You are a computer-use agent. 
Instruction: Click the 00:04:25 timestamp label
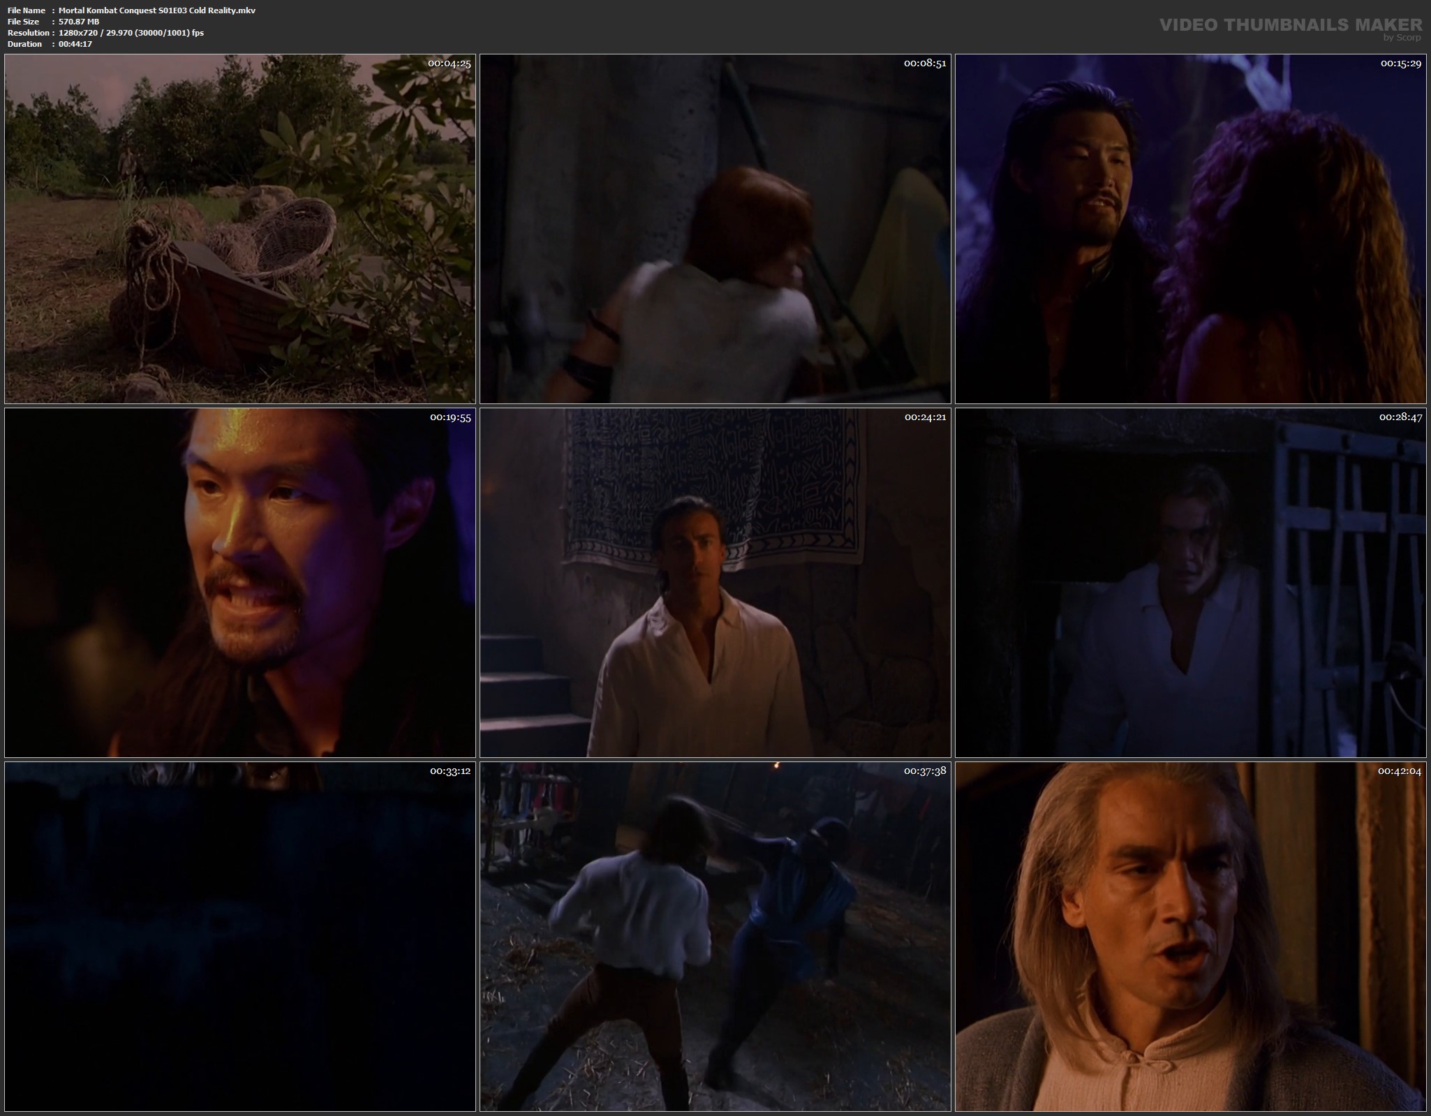(x=449, y=64)
